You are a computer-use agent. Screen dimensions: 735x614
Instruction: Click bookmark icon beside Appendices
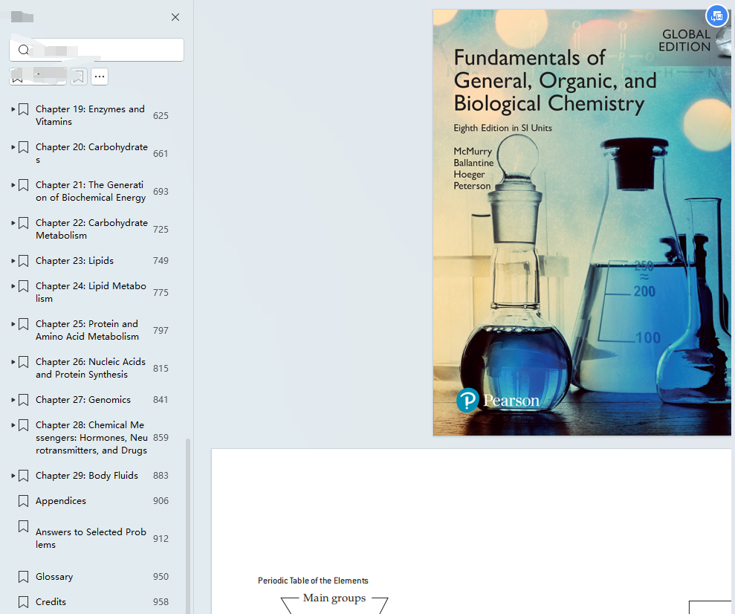click(x=24, y=502)
